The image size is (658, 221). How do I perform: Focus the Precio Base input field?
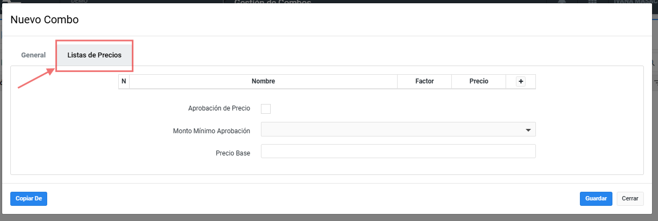click(x=398, y=151)
